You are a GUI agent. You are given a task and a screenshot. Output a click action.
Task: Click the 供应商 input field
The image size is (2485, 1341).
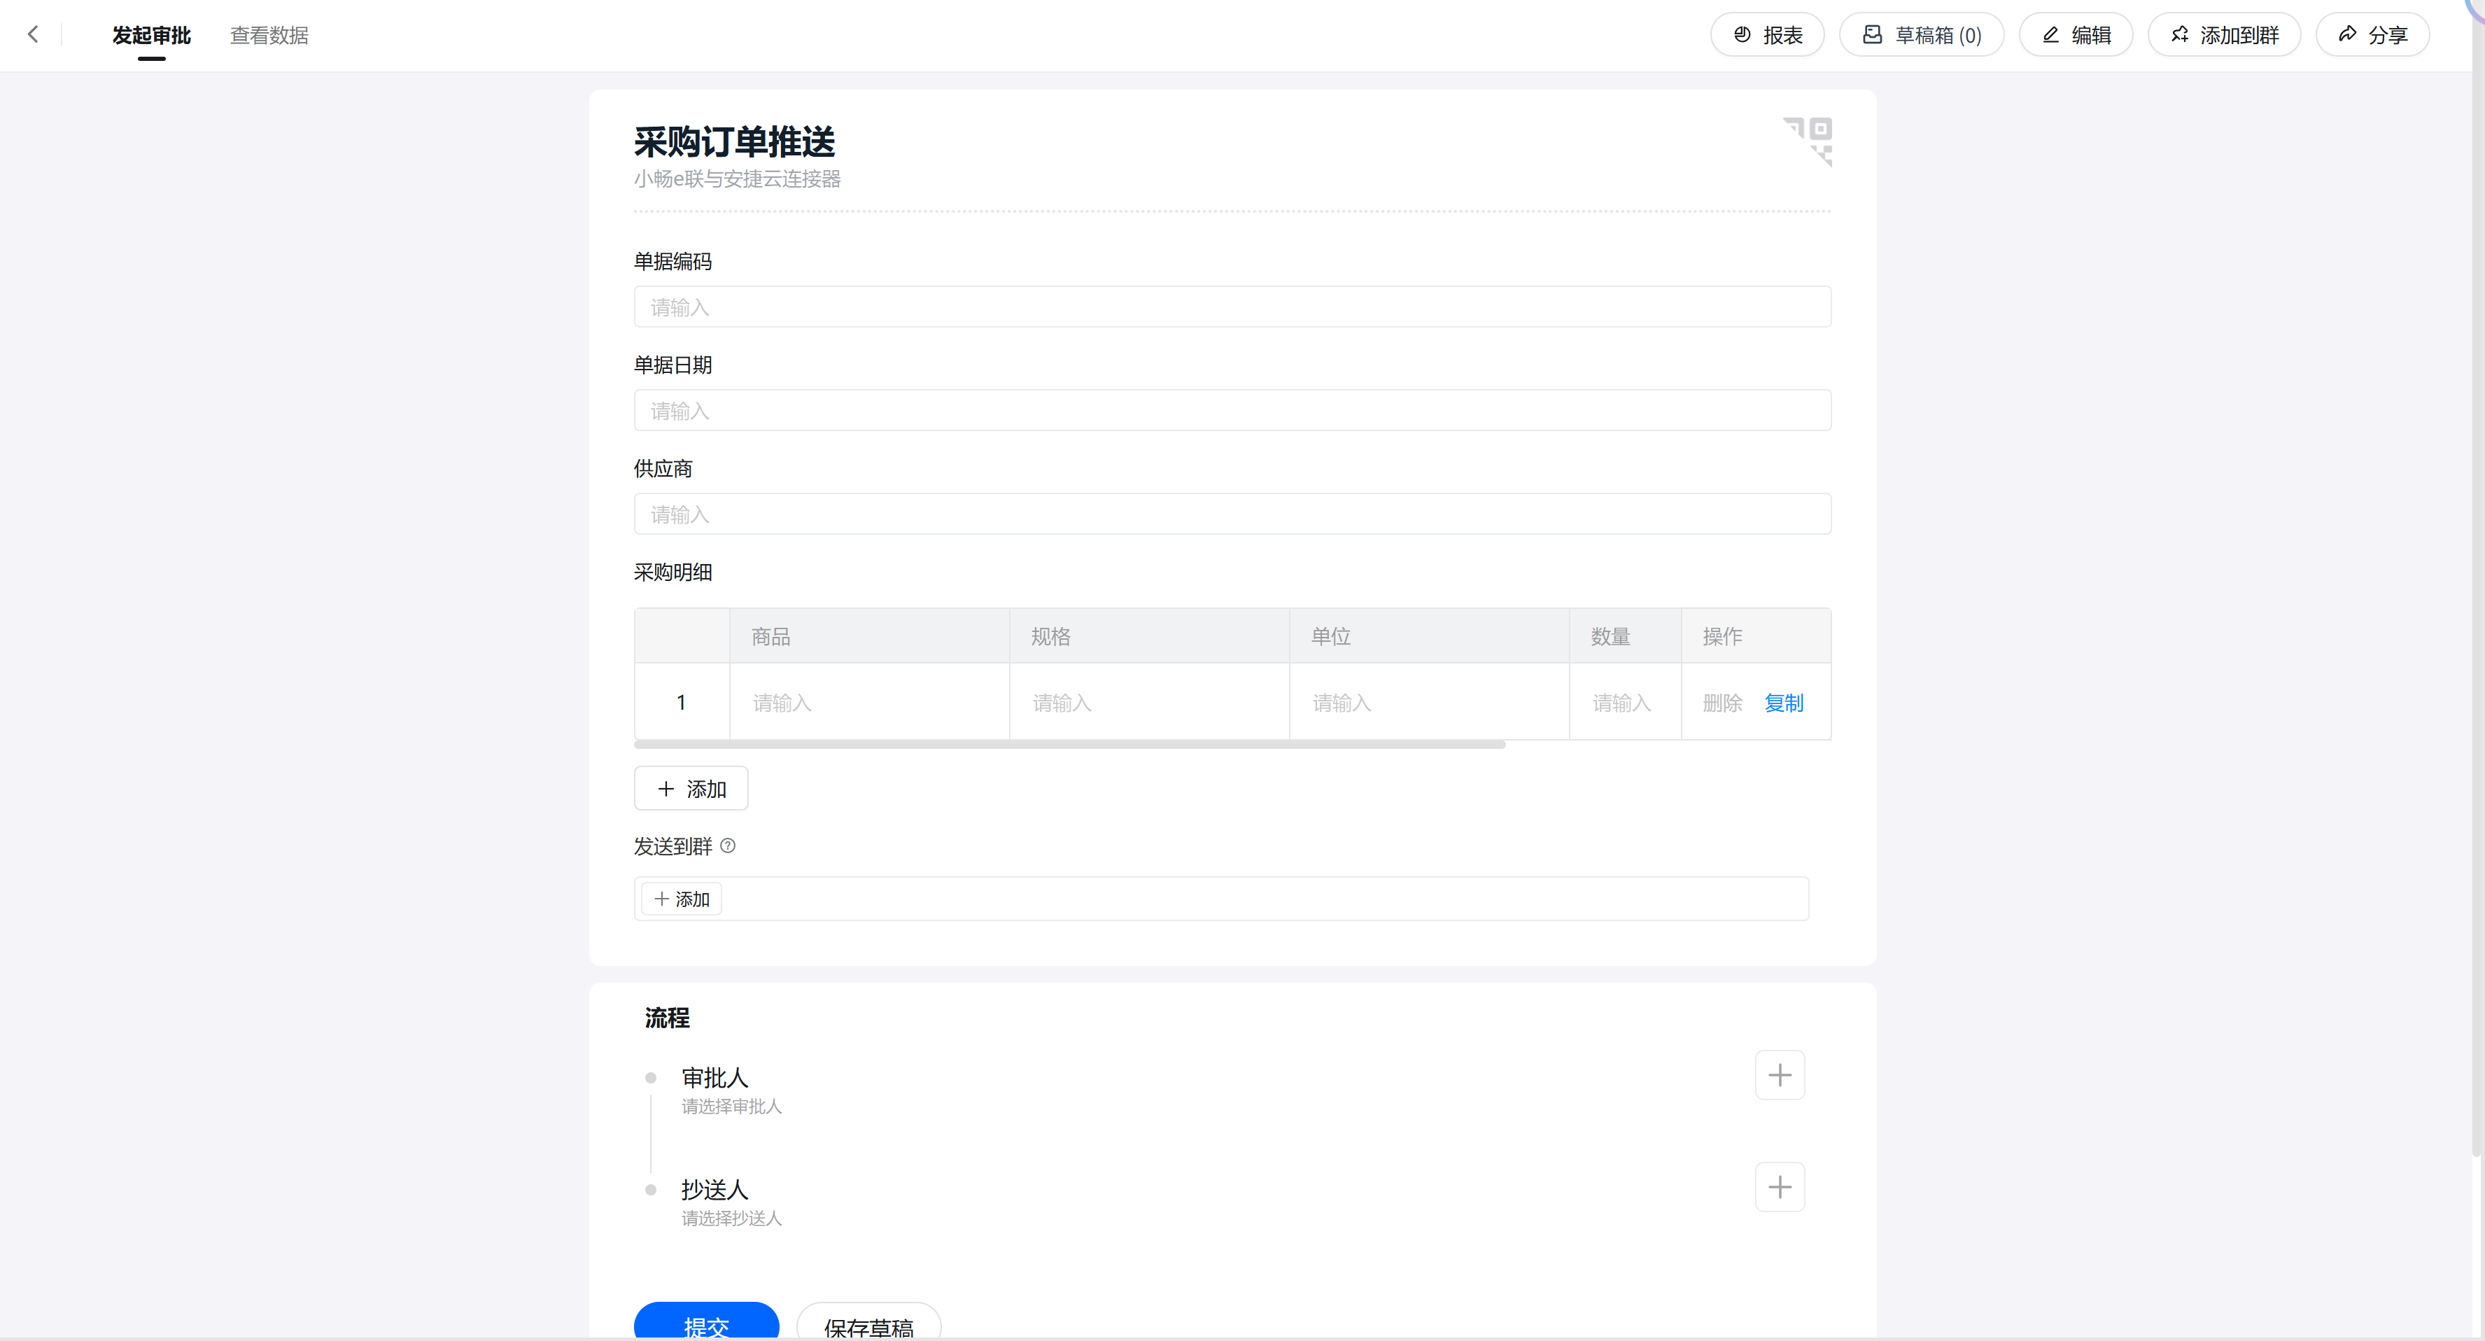point(1232,514)
